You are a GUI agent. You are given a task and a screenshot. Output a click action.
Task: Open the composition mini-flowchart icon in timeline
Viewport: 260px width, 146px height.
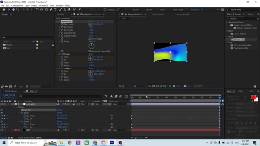click(x=106, y=96)
